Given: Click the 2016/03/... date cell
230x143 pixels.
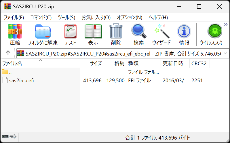Looking at the screenshot, I should click(175, 81).
